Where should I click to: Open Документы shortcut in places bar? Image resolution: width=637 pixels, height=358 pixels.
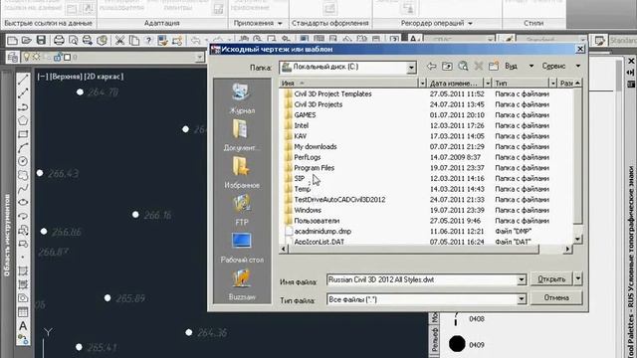click(242, 135)
